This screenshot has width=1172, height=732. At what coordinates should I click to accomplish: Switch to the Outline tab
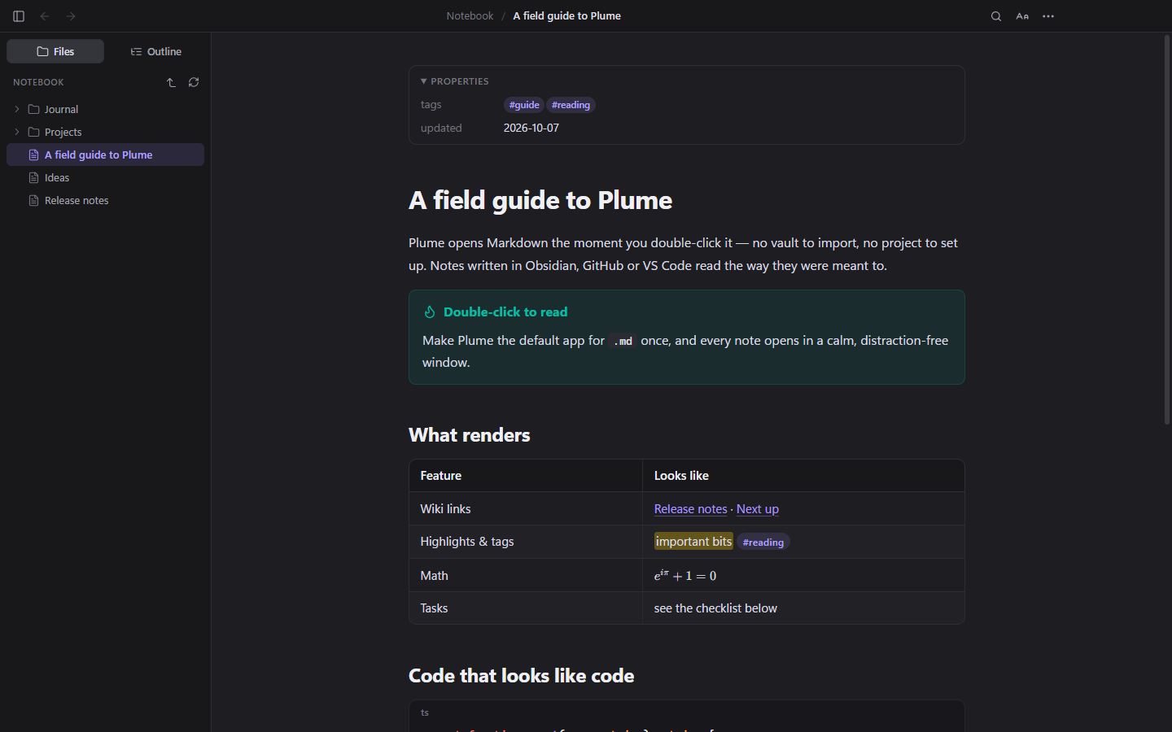pyautogui.click(x=156, y=51)
